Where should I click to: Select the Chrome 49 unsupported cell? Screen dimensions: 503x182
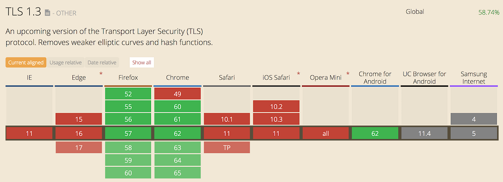(x=178, y=94)
